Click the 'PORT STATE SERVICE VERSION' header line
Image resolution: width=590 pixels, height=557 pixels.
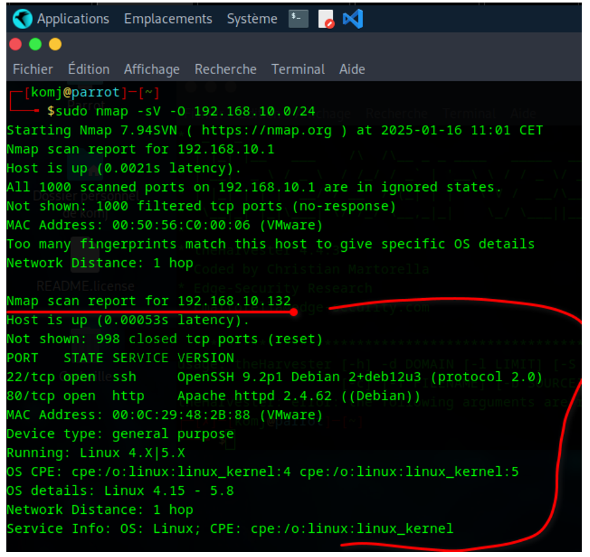pos(121,358)
